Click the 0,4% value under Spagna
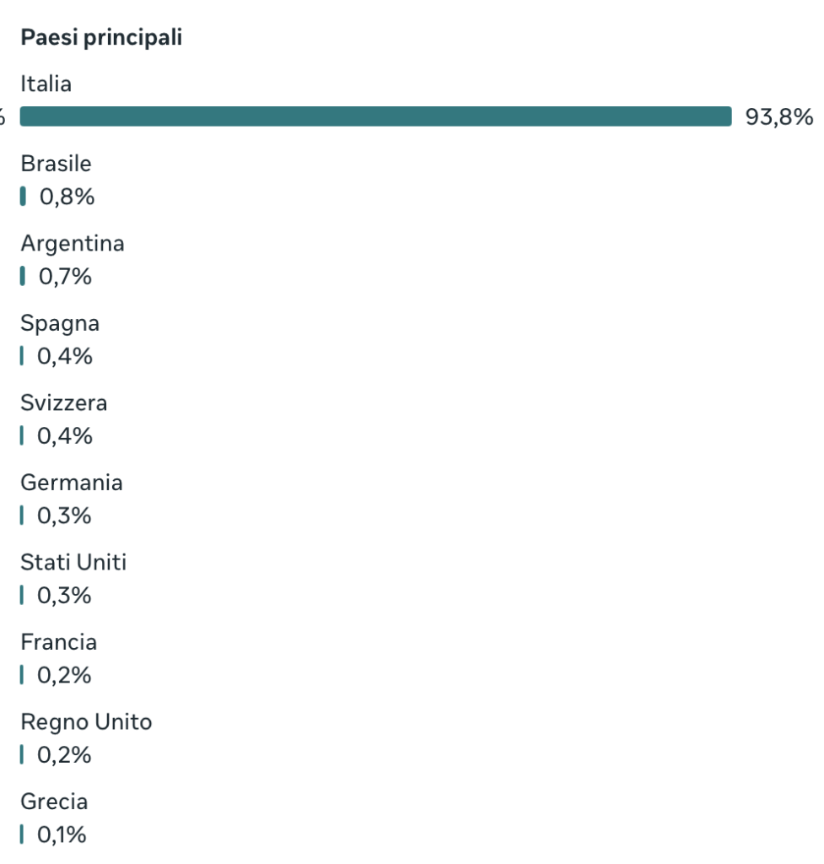 [x=65, y=357]
